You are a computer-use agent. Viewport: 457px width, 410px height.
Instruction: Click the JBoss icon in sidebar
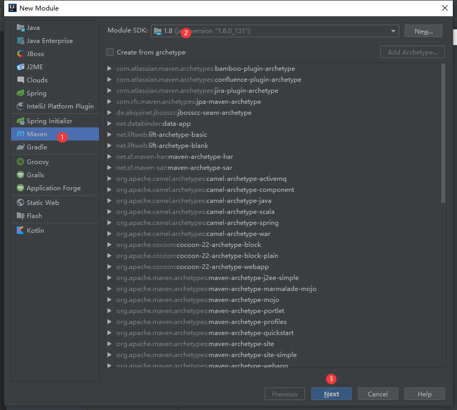click(x=20, y=54)
